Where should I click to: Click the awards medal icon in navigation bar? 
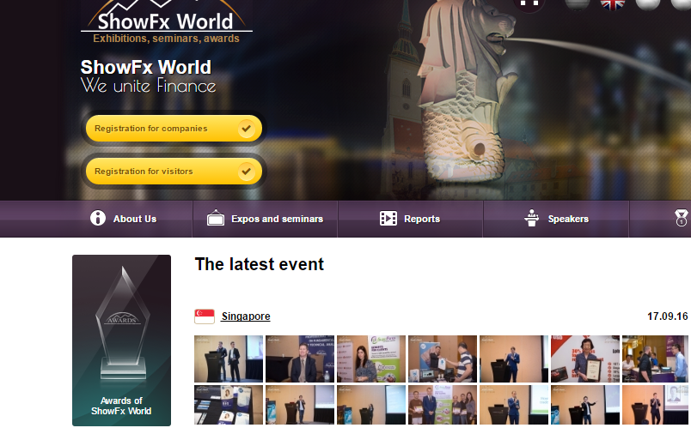(x=681, y=218)
